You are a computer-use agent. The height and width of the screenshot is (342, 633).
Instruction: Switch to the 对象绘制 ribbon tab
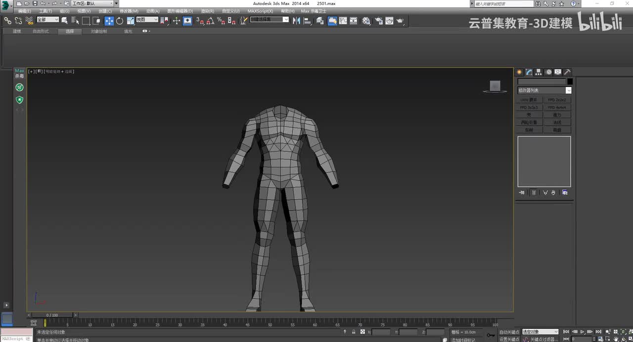[98, 31]
